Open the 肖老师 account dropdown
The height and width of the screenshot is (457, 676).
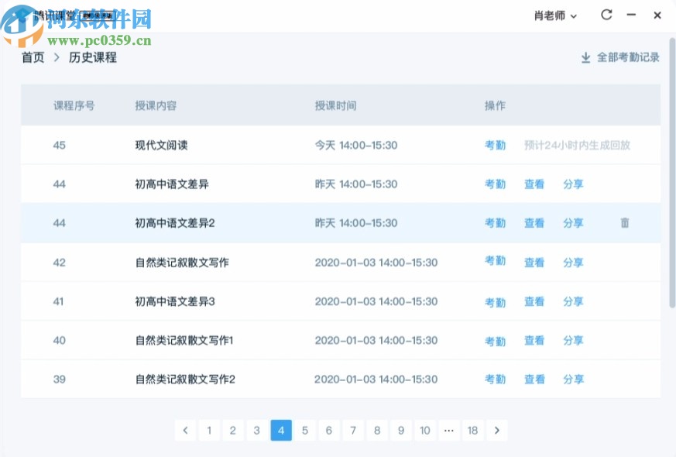coord(554,15)
